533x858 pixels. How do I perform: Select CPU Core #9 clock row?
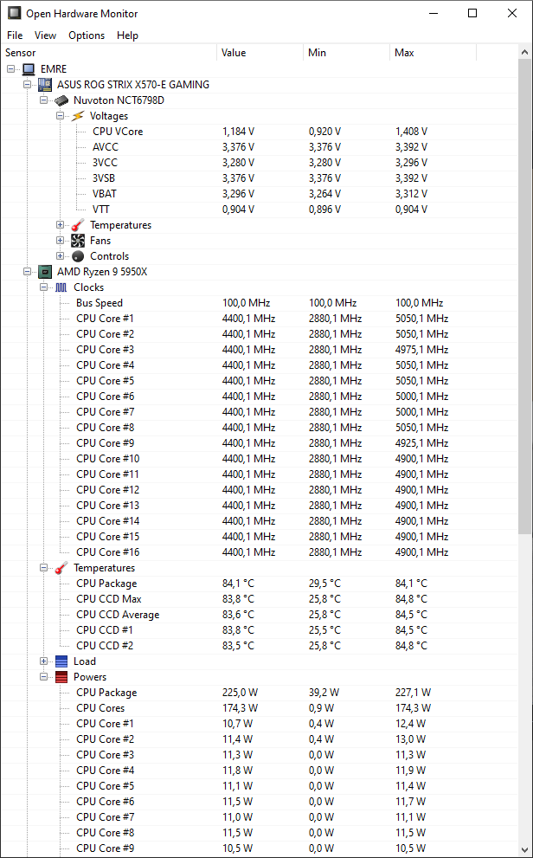click(x=259, y=443)
